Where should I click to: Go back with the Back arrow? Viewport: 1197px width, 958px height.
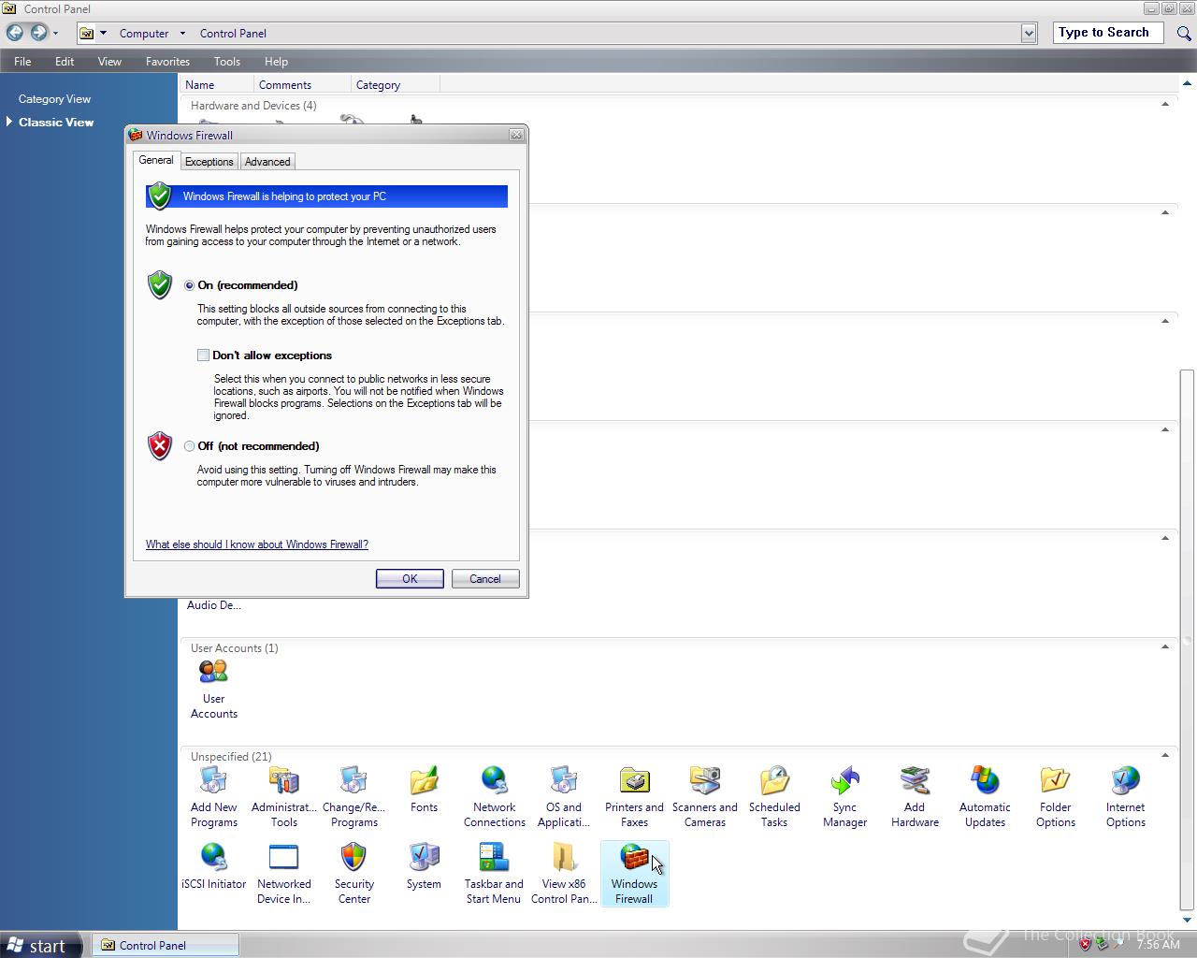point(15,33)
